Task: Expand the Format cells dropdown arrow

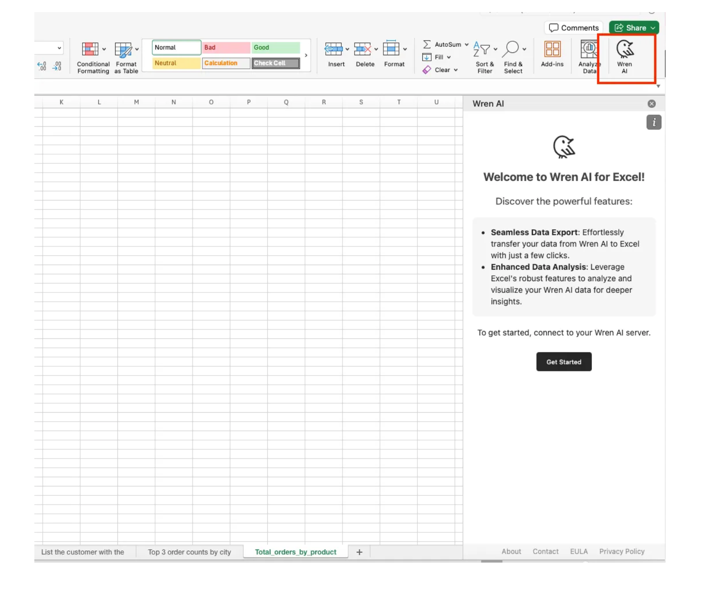Action: click(405, 49)
